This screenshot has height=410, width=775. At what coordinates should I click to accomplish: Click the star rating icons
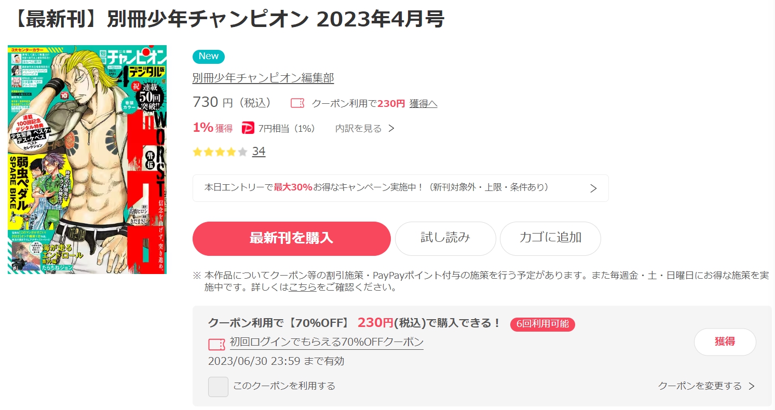click(x=220, y=152)
